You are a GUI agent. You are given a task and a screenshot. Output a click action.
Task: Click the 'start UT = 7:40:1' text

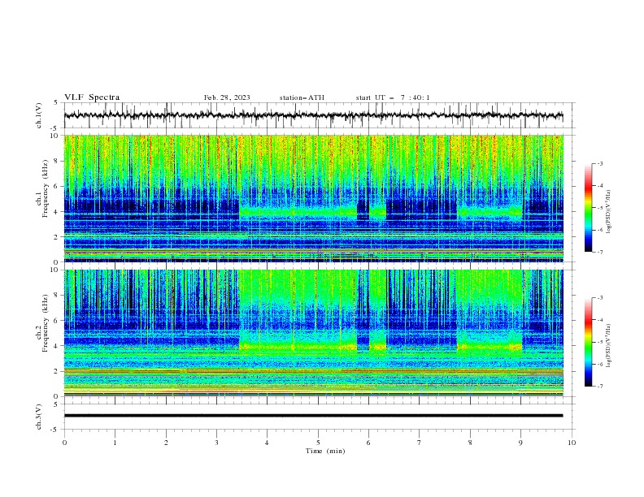point(393,97)
